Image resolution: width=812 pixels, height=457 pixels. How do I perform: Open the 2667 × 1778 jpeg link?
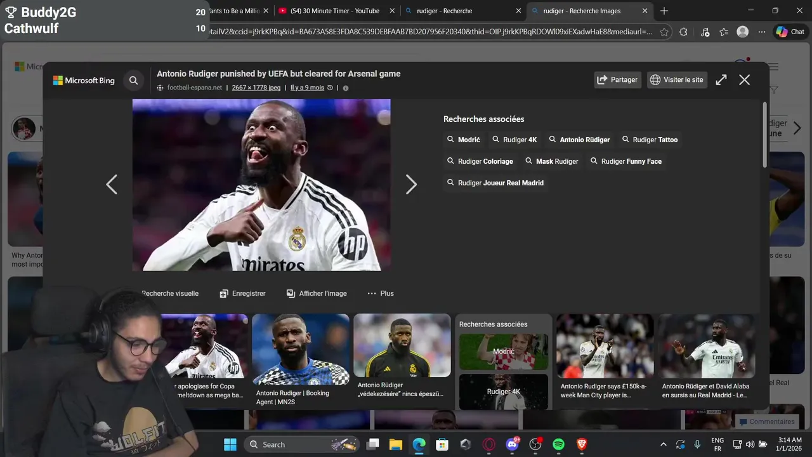pyautogui.click(x=256, y=88)
